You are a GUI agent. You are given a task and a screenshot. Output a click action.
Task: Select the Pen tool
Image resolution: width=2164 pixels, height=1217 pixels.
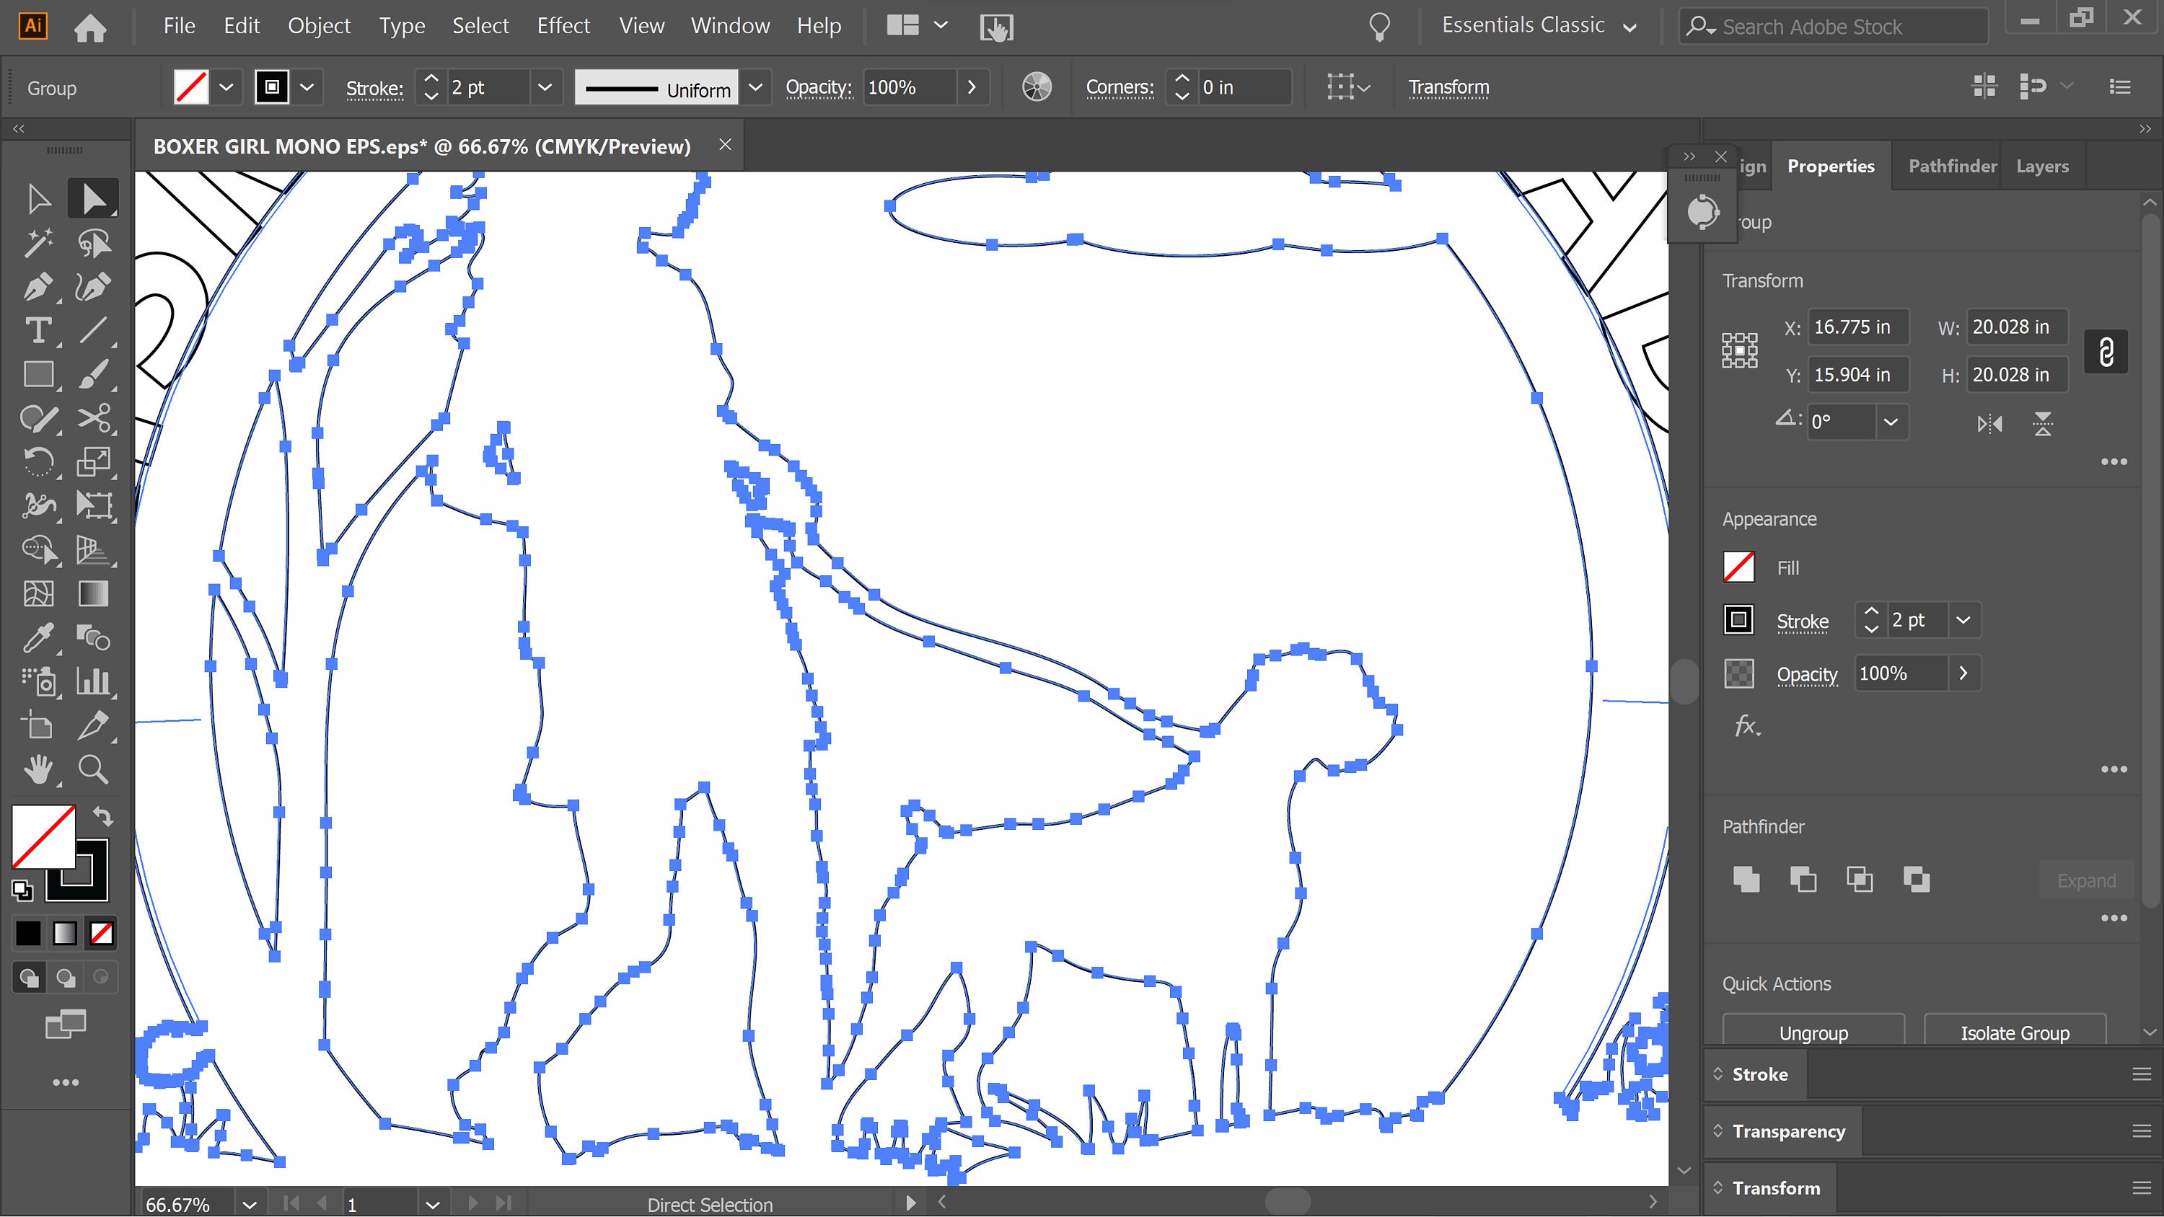coord(38,286)
